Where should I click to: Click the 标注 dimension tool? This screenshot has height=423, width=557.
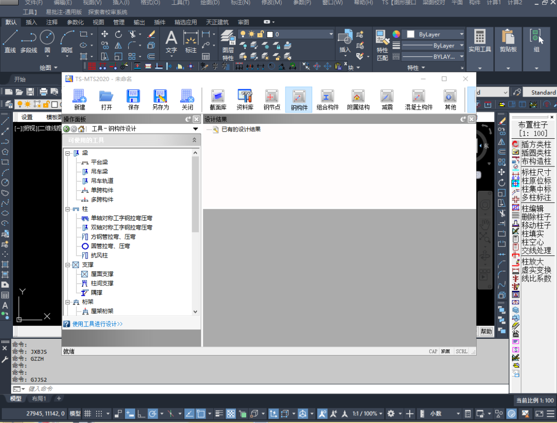point(191,42)
